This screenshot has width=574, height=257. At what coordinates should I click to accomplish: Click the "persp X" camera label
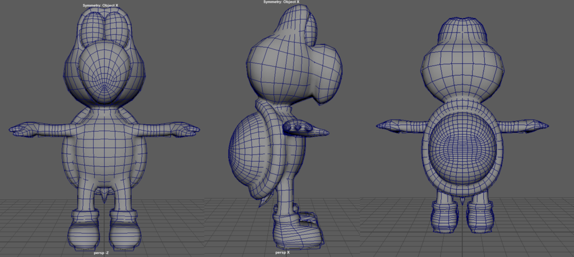pyautogui.click(x=283, y=253)
